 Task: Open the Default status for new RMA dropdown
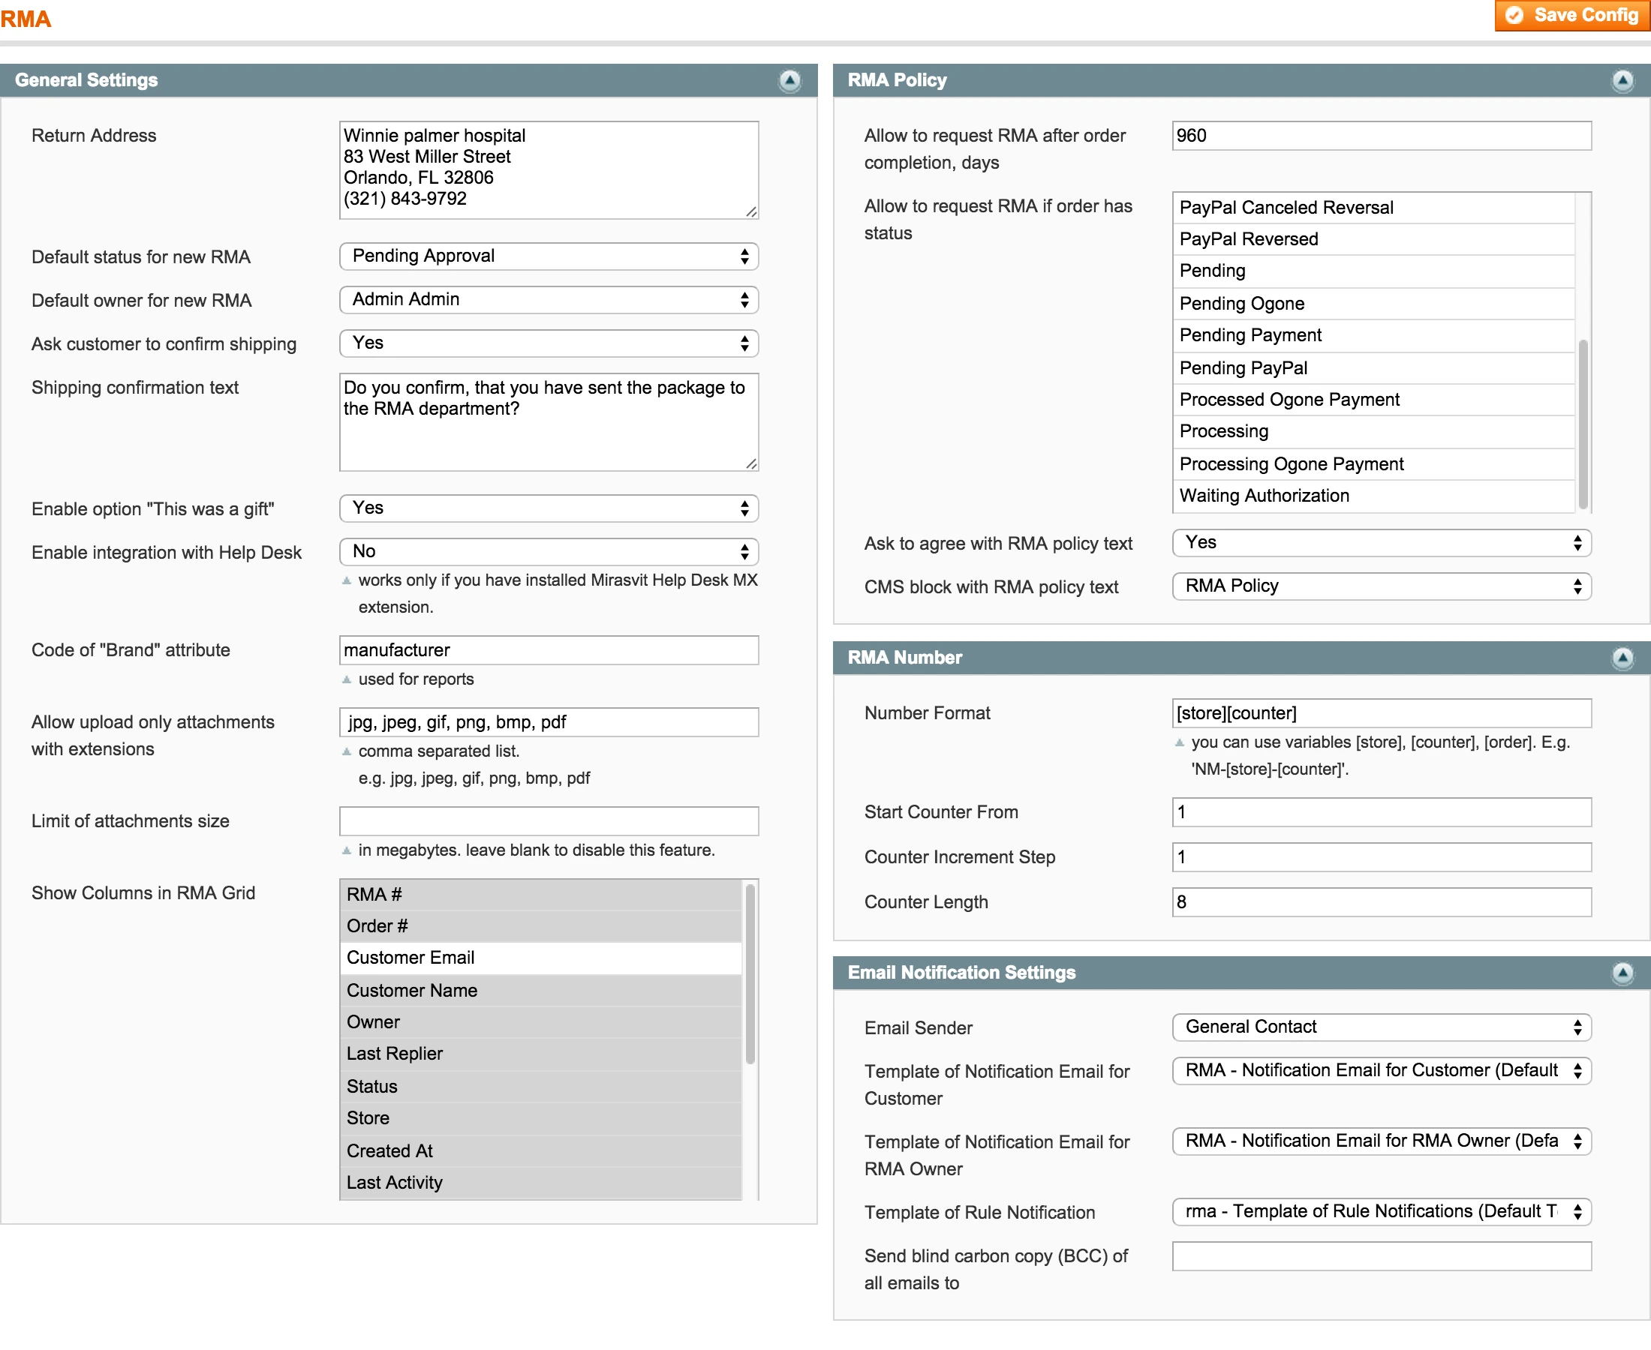click(x=549, y=256)
